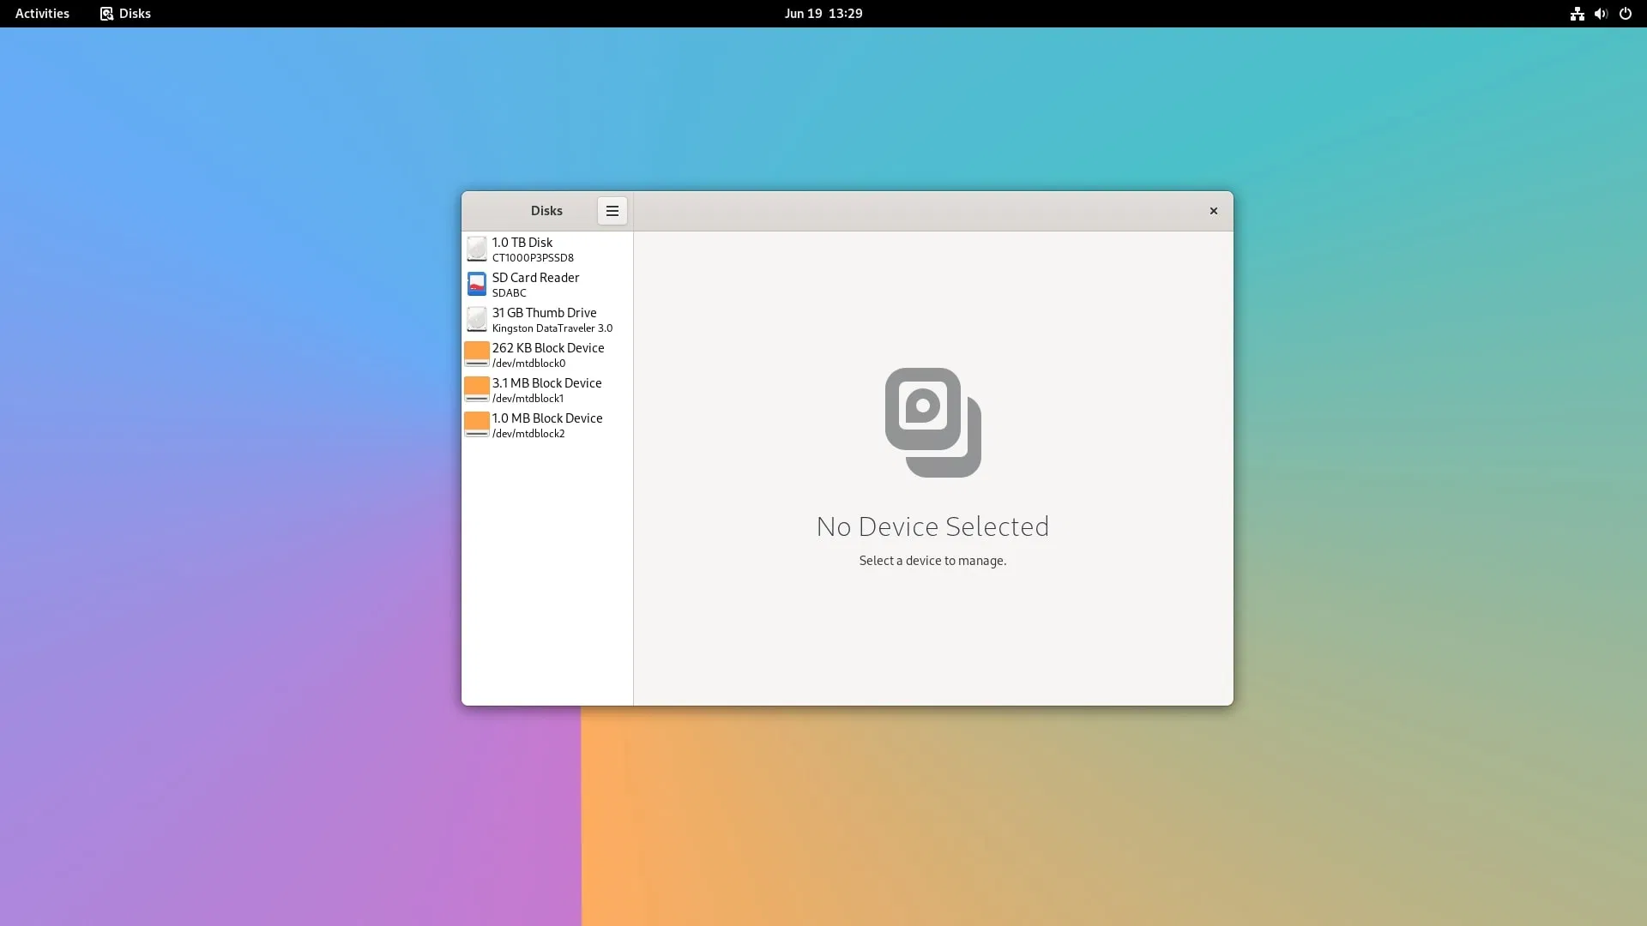Click the SD Card Reader icon

point(476,285)
